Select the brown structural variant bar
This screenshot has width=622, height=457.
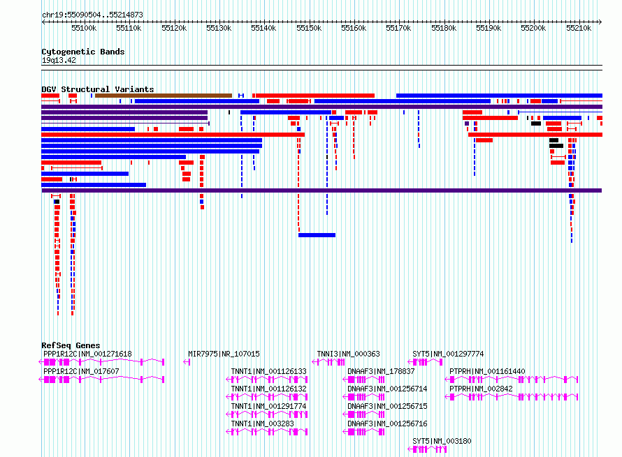point(164,96)
